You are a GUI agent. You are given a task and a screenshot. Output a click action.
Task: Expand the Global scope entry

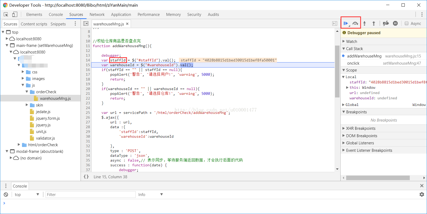(x=343, y=105)
